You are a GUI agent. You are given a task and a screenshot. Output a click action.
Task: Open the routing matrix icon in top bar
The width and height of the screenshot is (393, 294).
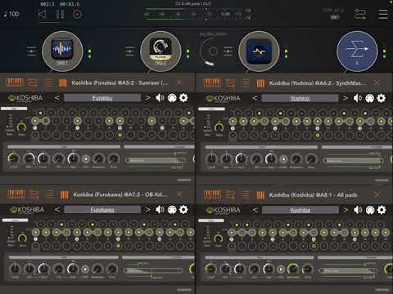click(x=360, y=14)
